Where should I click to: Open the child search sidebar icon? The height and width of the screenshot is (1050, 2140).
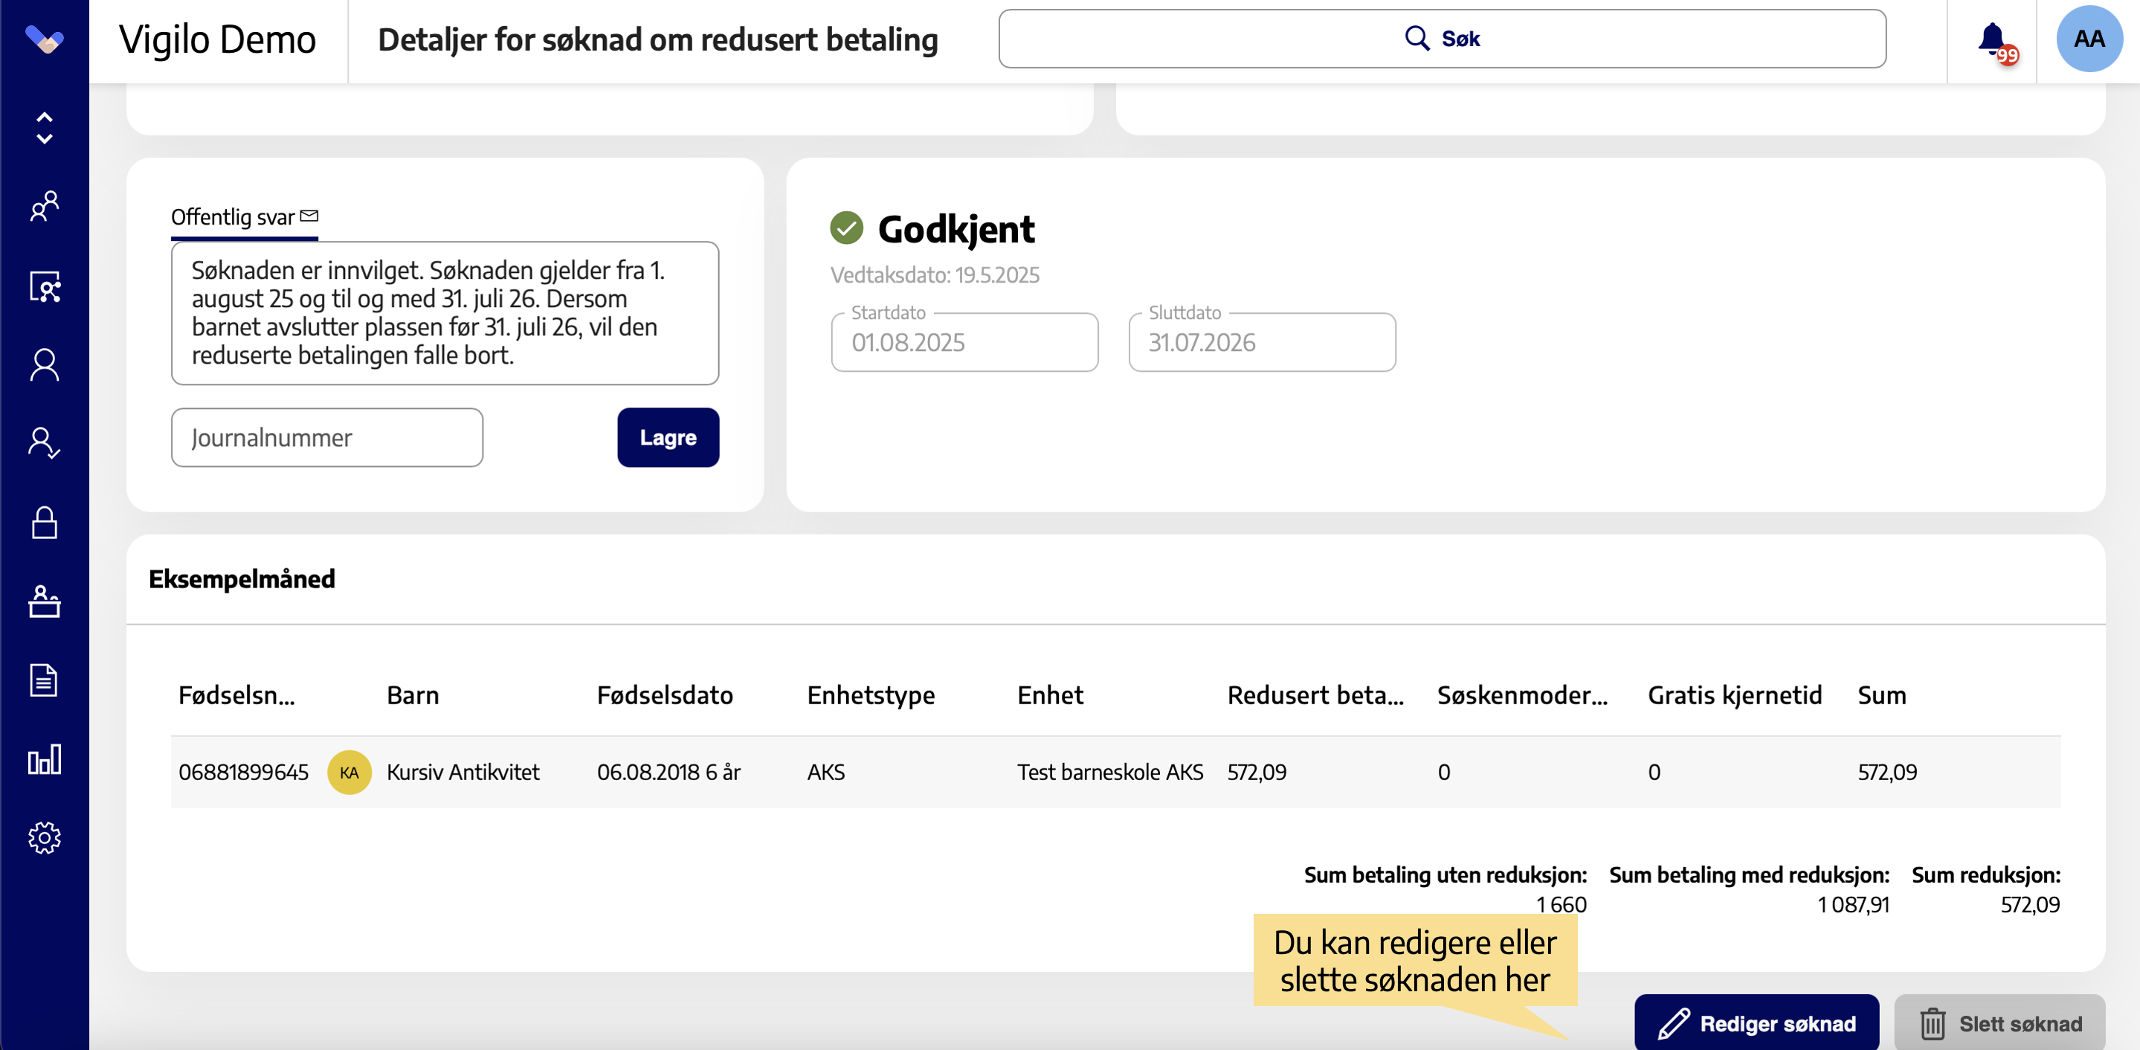pos(45,286)
